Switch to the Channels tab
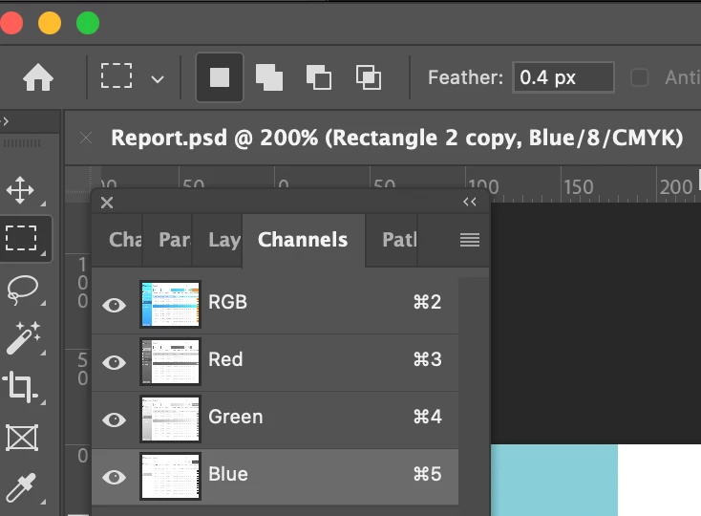This screenshot has width=701, height=516. pos(303,240)
